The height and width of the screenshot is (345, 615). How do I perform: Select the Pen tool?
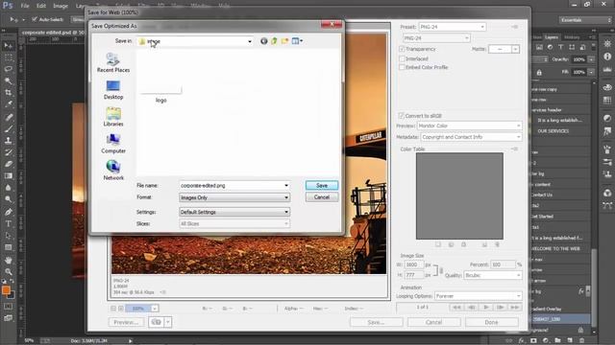[9, 212]
